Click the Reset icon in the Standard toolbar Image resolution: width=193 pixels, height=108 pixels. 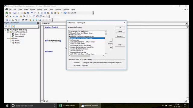pyautogui.click(x=45, y=13)
